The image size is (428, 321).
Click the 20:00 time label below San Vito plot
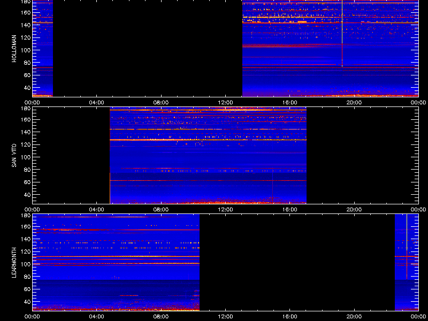[x=354, y=210]
